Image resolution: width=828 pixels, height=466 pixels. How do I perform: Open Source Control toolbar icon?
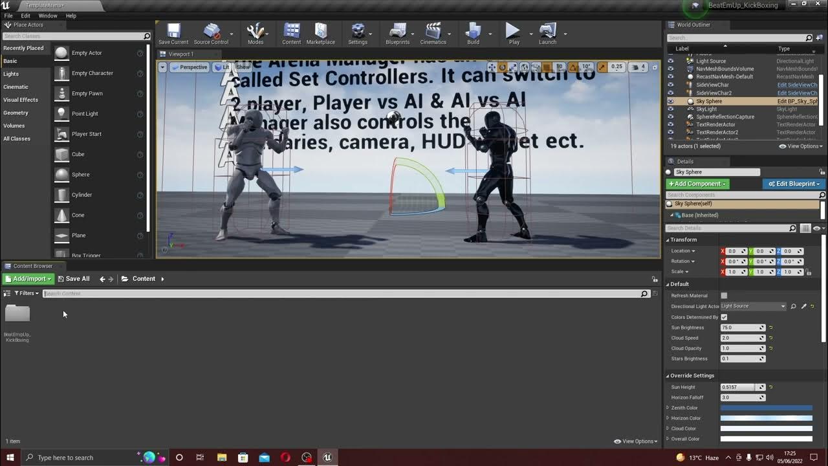211,34
